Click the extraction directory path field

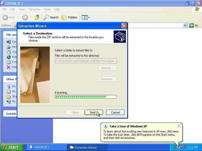point(86,61)
